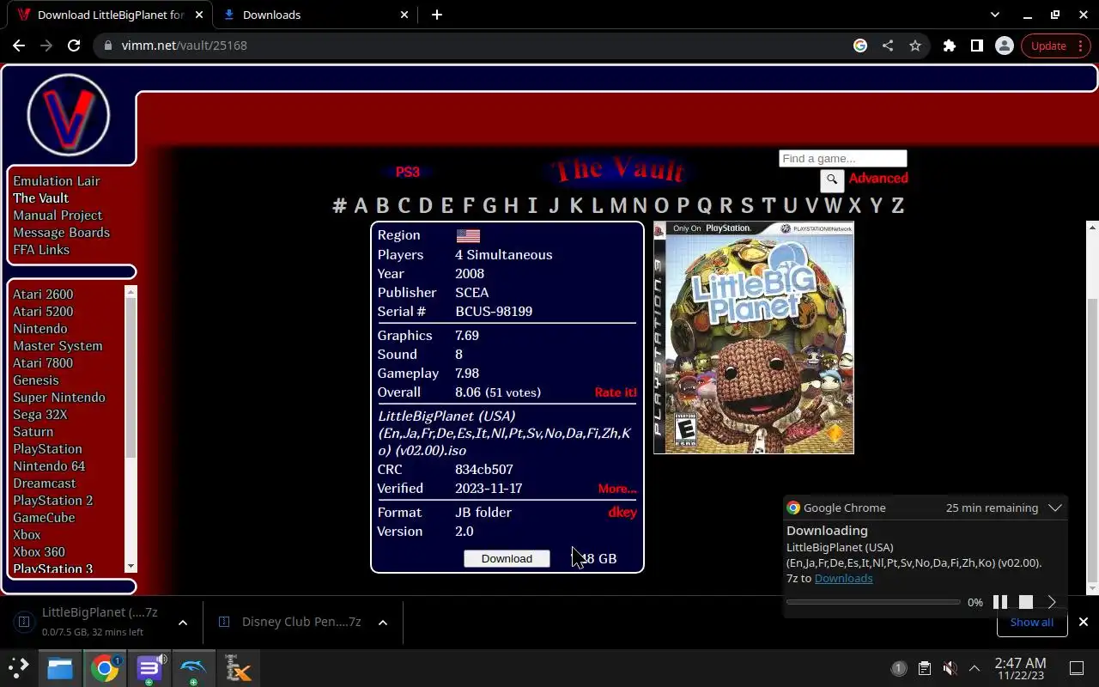Open file manager from taskbar

60,668
